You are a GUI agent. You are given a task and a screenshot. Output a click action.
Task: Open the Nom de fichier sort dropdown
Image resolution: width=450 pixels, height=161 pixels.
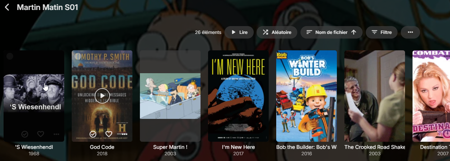tap(331, 32)
